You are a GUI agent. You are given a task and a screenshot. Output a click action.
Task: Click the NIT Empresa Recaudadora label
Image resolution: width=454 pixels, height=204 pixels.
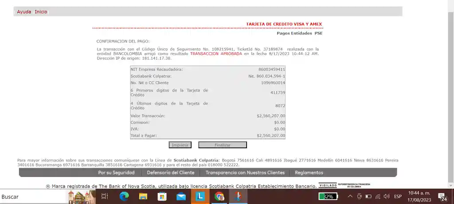[x=157, y=69]
